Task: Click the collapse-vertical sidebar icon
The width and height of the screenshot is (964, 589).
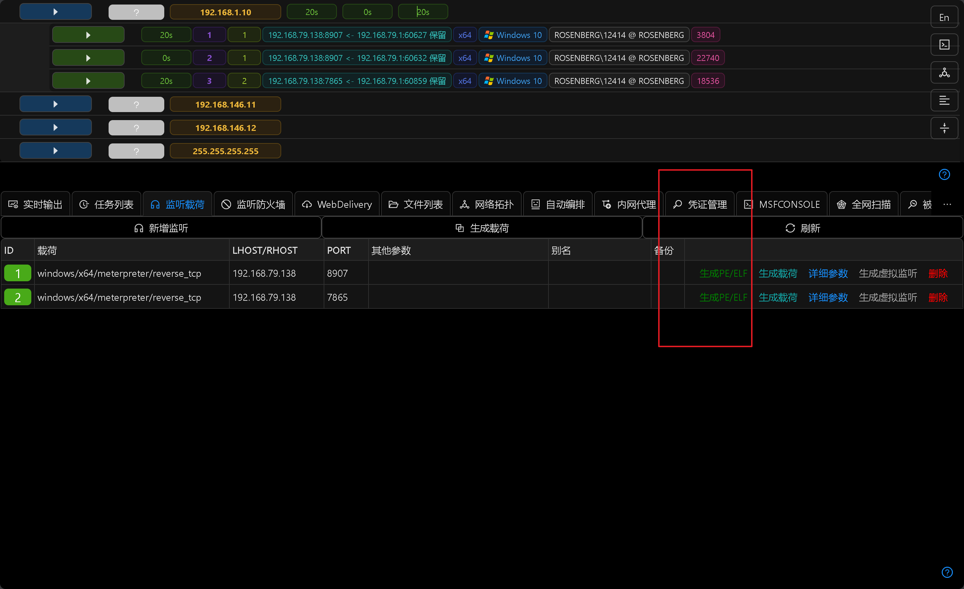Action: (x=944, y=128)
